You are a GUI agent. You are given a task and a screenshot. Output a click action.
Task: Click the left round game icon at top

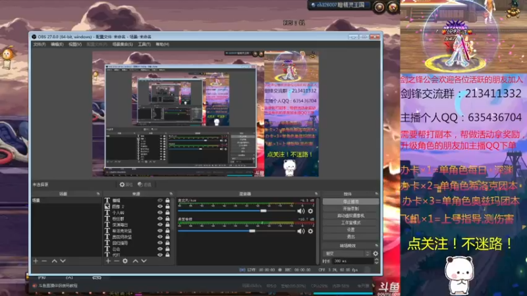[x=379, y=7]
